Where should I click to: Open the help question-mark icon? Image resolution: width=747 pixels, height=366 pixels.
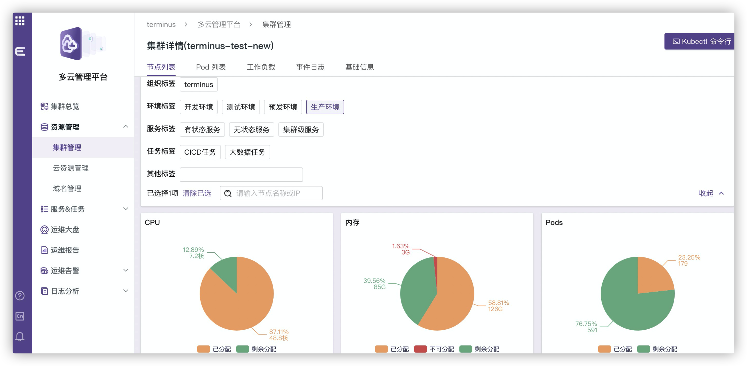click(x=19, y=296)
